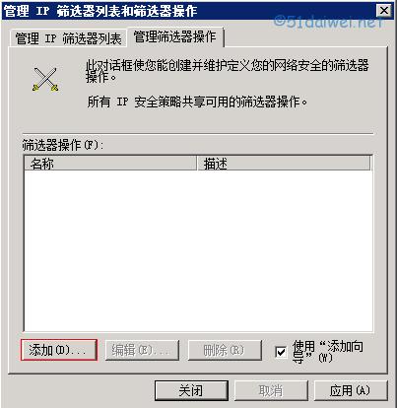Click the dialog title bar text
397x408 pixels.
100,11
